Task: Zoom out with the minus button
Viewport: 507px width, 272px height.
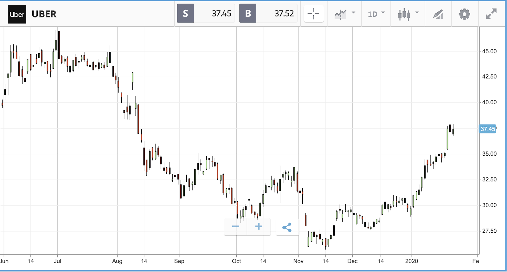Action: point(235,227)
